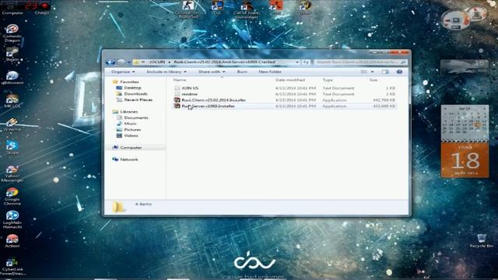The image size is (498, 280).
Task: Open Recent Places in navigation pane
Action: coord(139,100)
